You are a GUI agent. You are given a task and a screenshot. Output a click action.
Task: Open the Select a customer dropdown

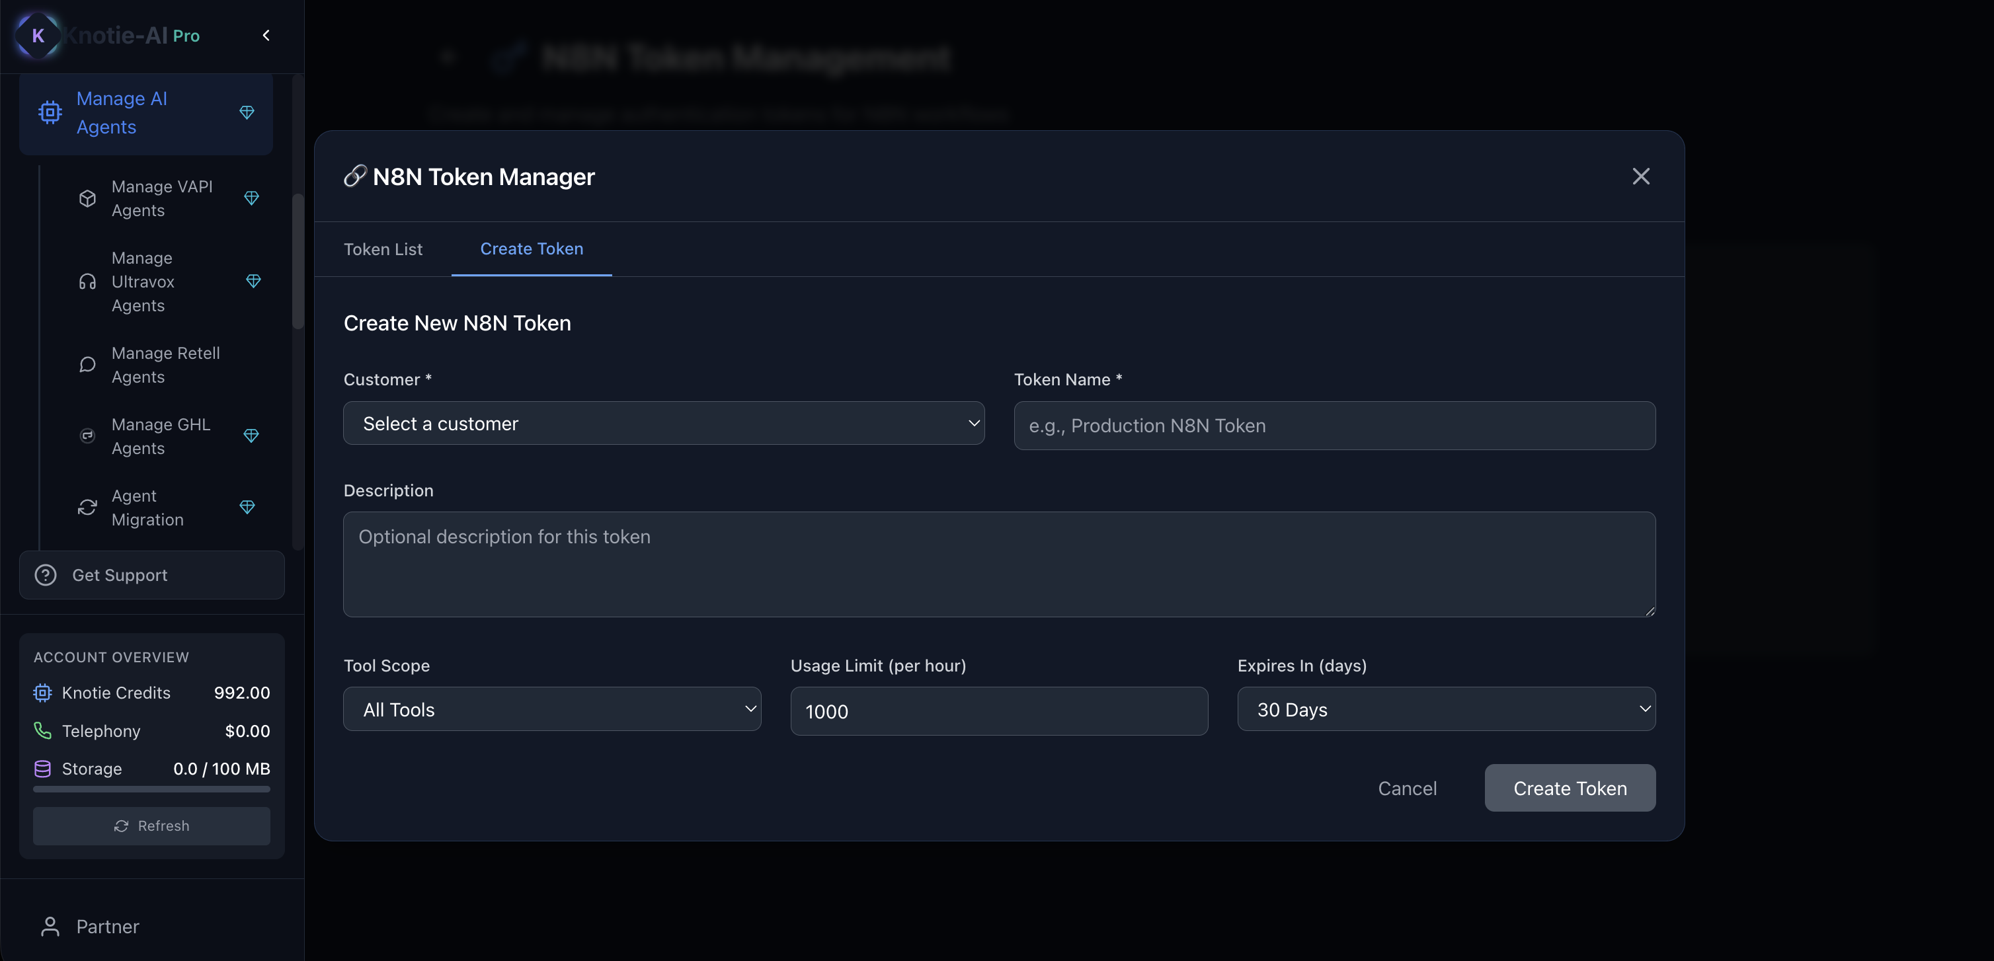point(663,423)
